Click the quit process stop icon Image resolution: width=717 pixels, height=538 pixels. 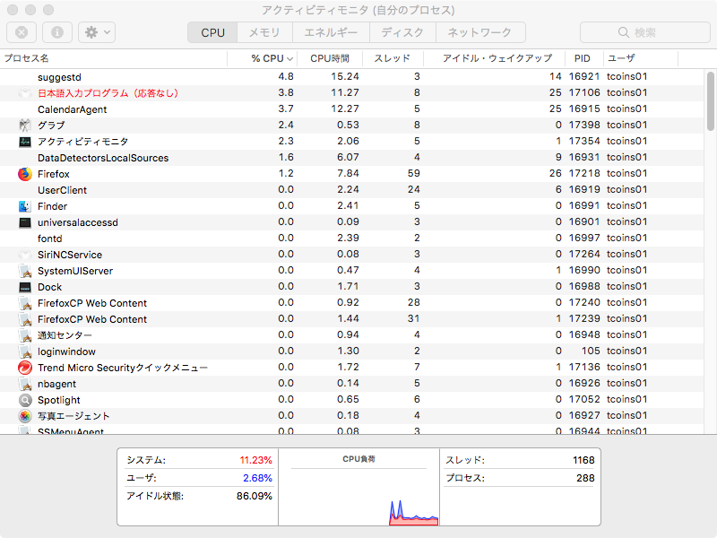22,32
